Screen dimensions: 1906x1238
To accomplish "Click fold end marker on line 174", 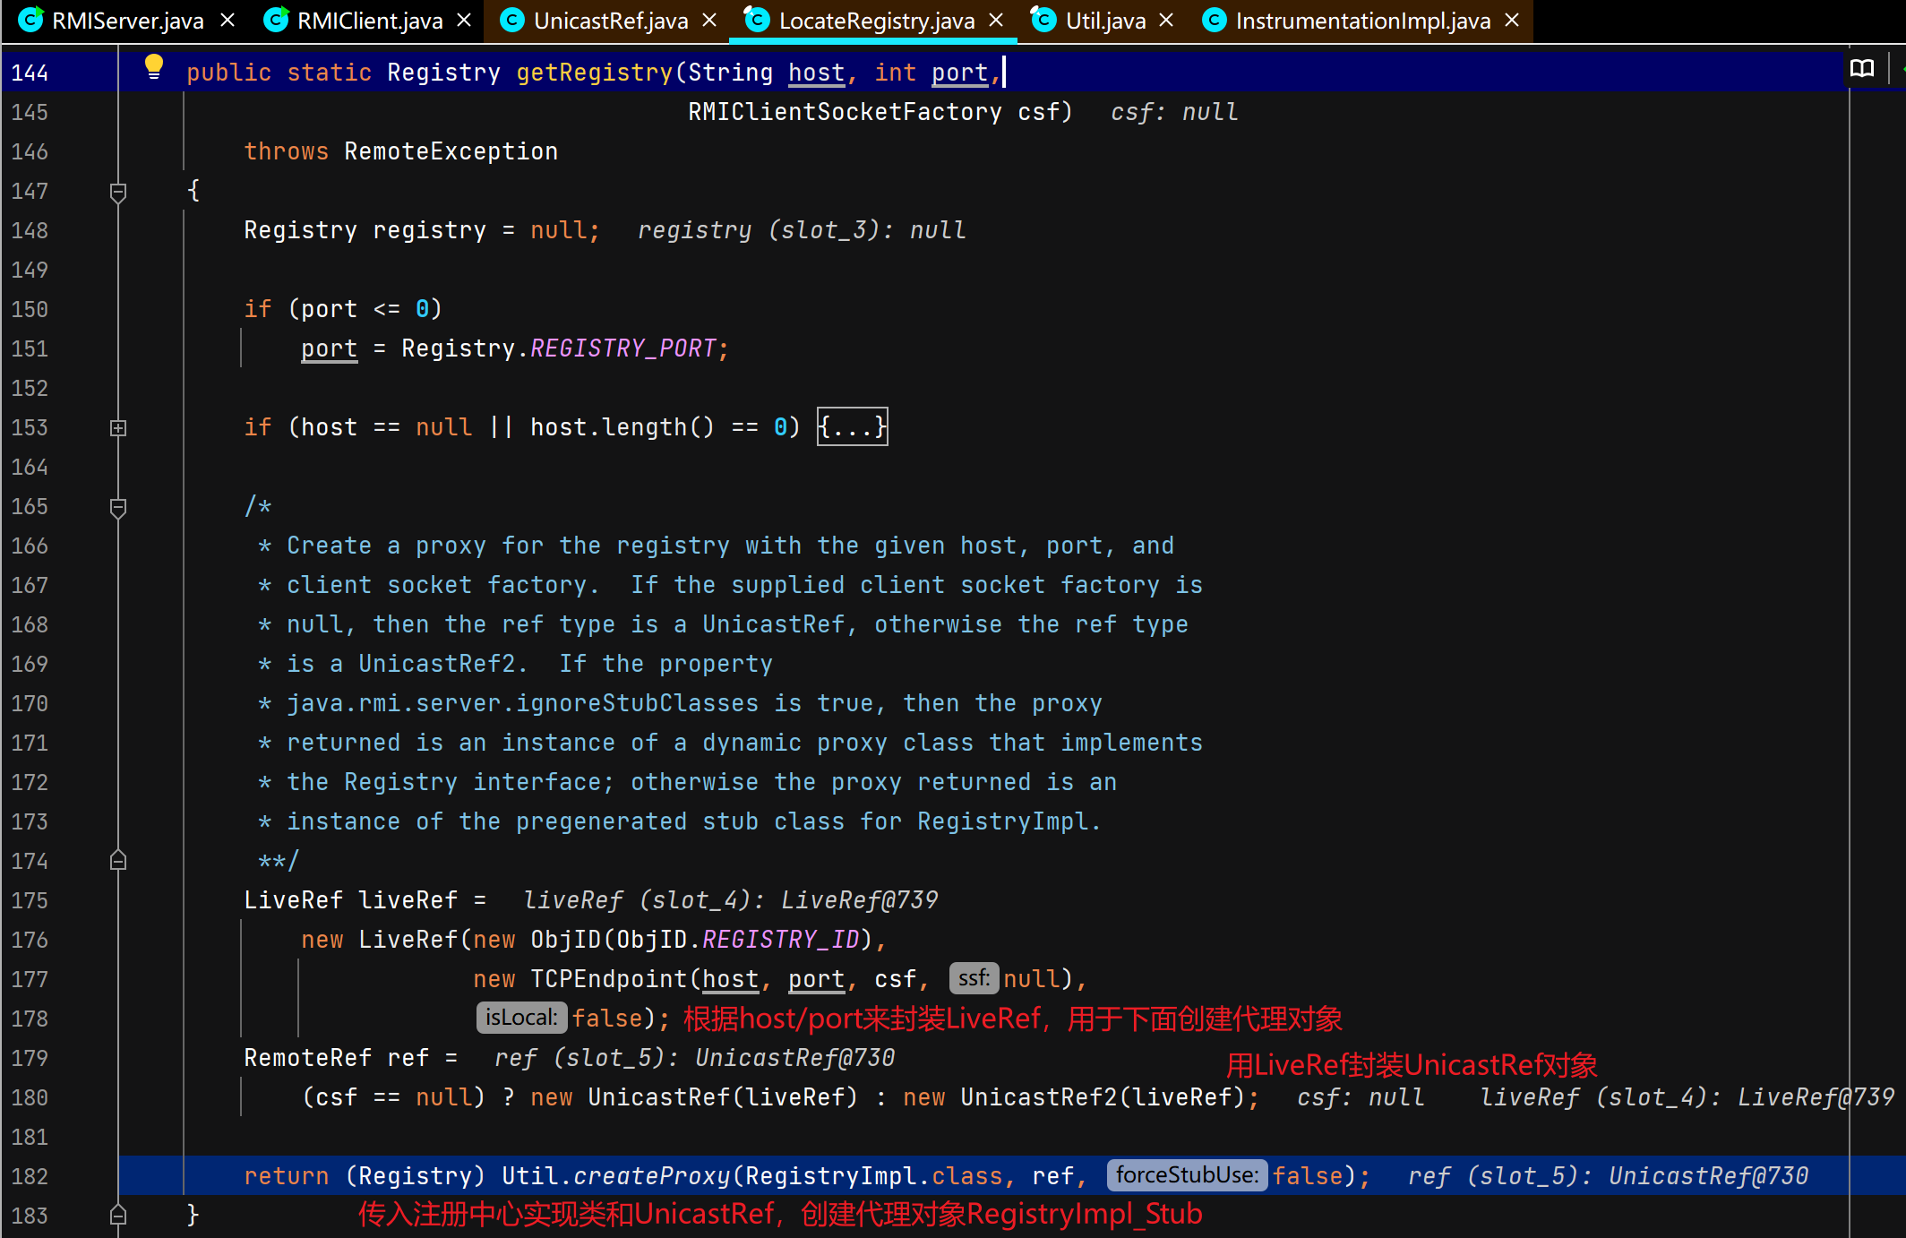I will pos(118,861).
